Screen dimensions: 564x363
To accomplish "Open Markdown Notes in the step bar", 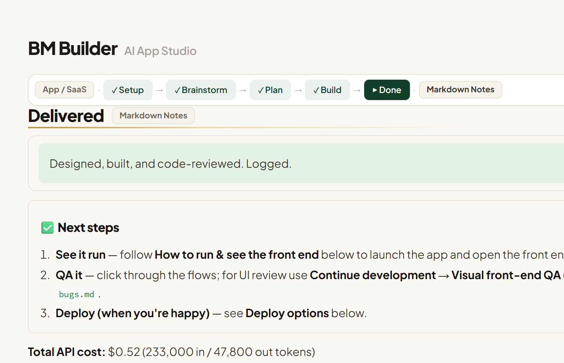I will [x=460, y=90].
